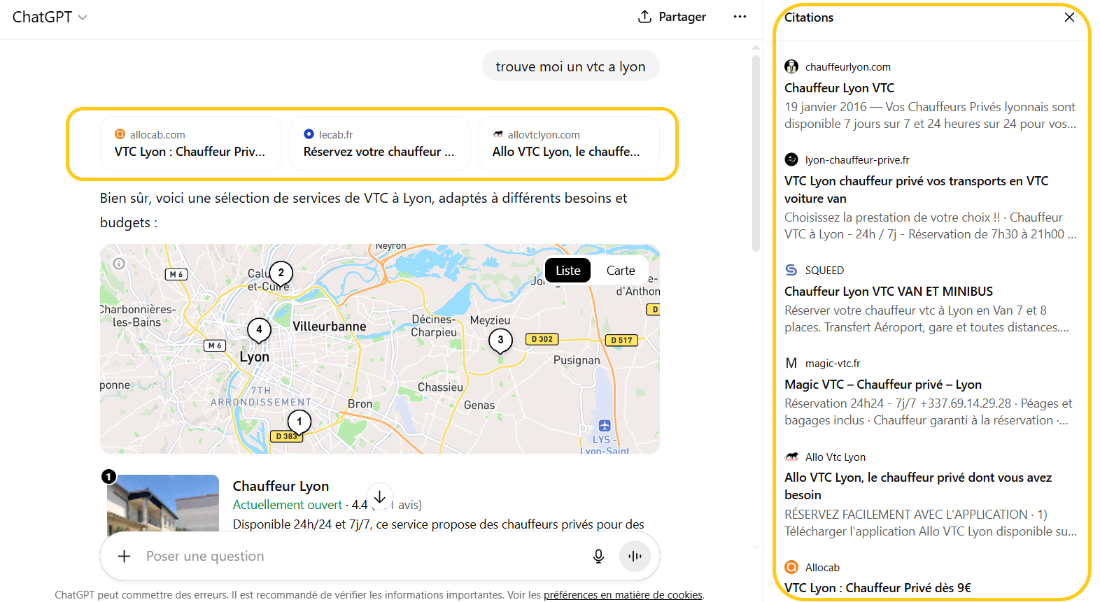Click map marker number 2
The height and width of the screenshot is (602, 1100).
[281, 273]
